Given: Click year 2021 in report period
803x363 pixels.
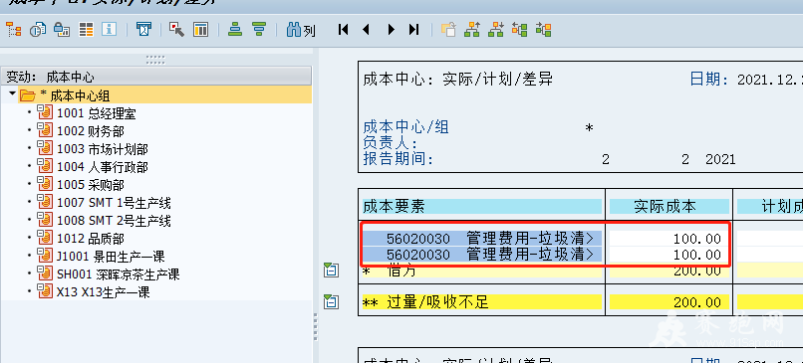Looking at the screenshot, I should coord(720,159).
